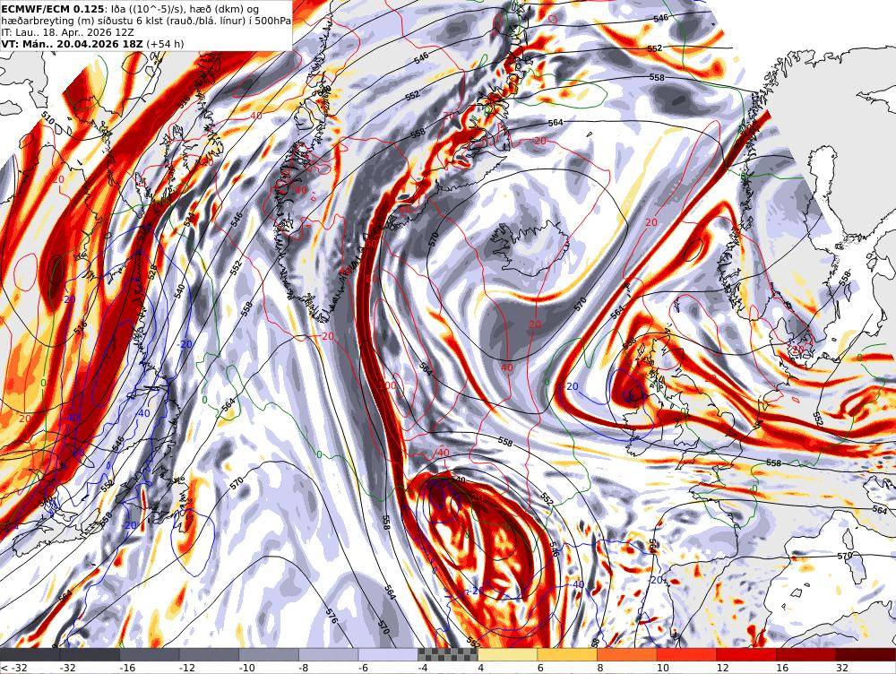This screenshot has height=674, width=896.
Task: Click the "< -32" colorbar label
Action: click(12, 668)
